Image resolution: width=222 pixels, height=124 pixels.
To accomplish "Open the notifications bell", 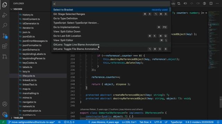I will click(218, 122).
